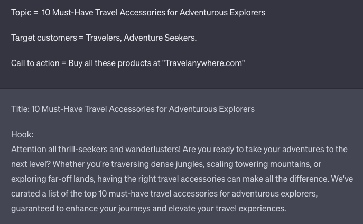Click the "Topic =" line in the prompt
The width and height of the screenshot is (363, 224).
pos(138,12)
